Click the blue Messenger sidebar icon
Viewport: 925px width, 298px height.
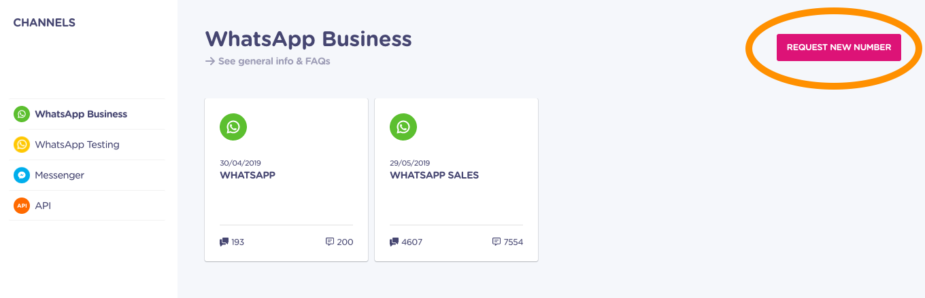tap(22, 175)
